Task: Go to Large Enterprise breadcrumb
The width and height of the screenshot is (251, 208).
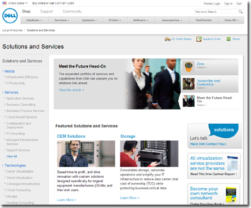Action: pyautogui.click(x=12, y=30)
